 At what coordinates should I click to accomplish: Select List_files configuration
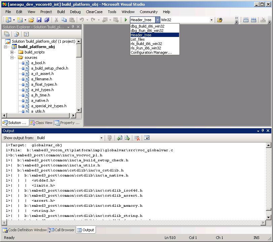click(155, 39)
